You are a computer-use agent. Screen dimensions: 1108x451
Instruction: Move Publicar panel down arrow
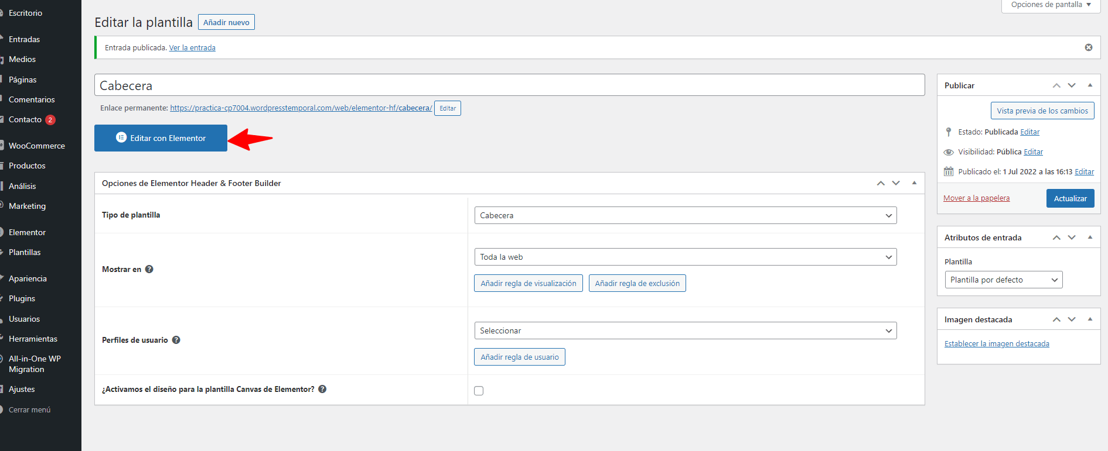(x=1072, y=85)
